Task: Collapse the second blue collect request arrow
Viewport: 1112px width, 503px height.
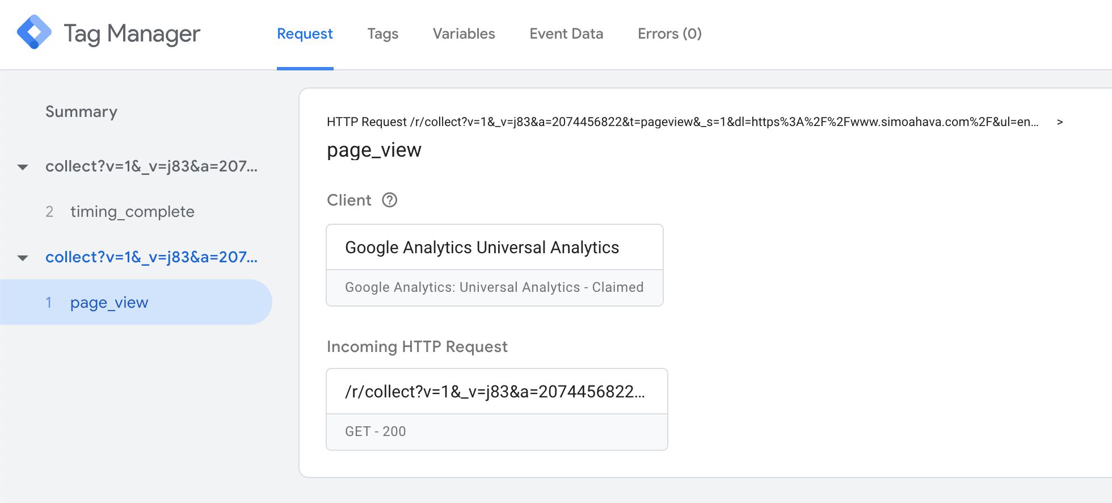Action: click(x=23, y=258)
